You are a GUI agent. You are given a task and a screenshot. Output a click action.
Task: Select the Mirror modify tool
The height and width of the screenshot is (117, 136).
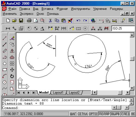(x=12, y=51)
